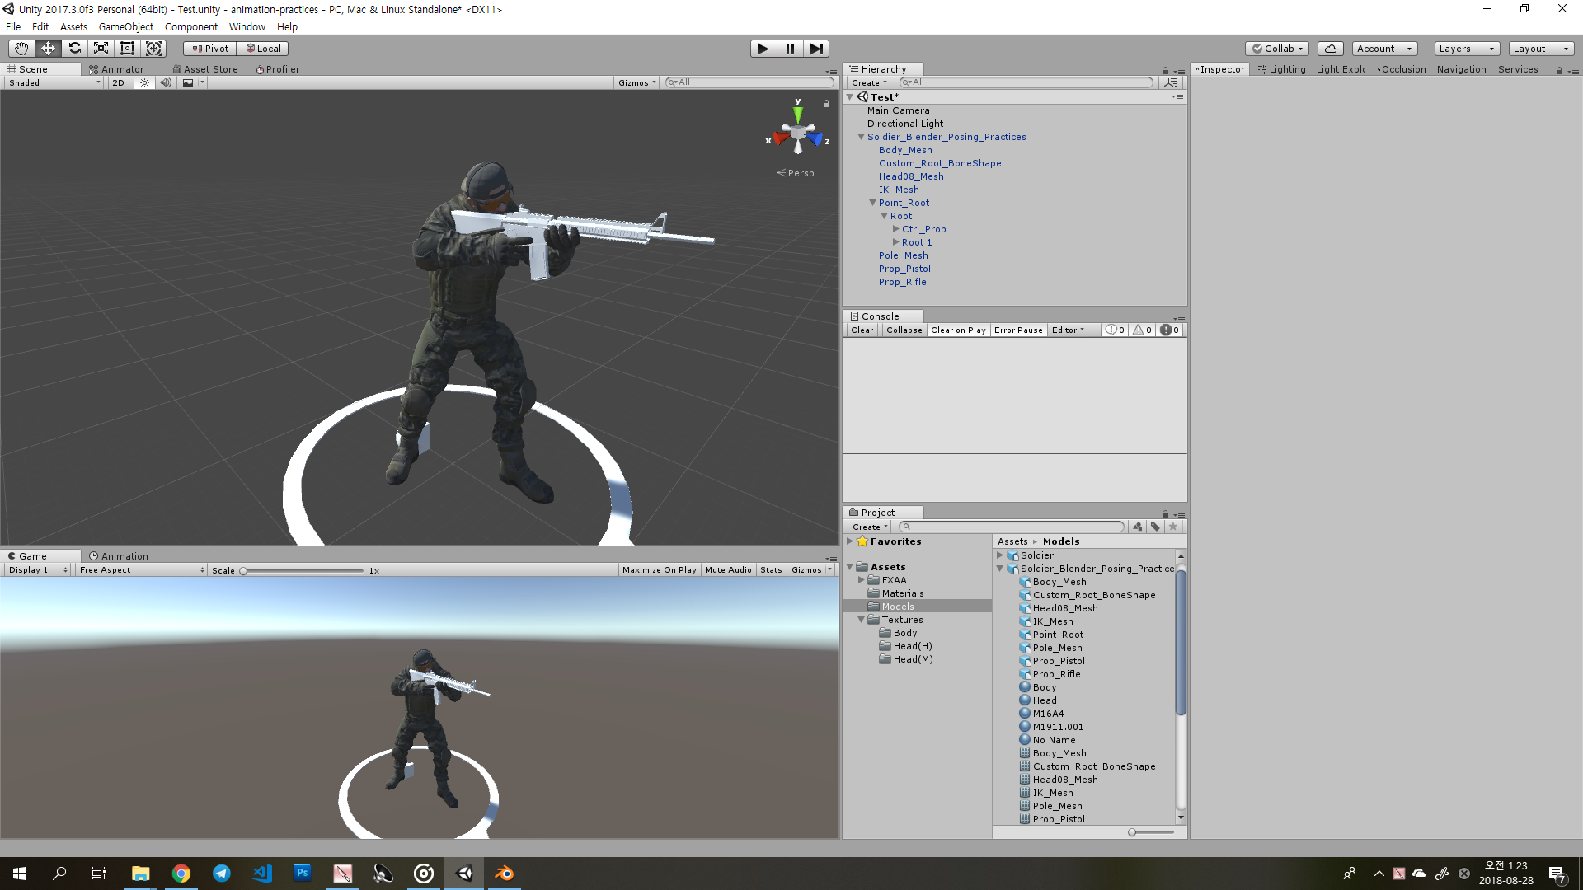
Task: Toggle scene lighting sun icon
Action: (144, 82)
